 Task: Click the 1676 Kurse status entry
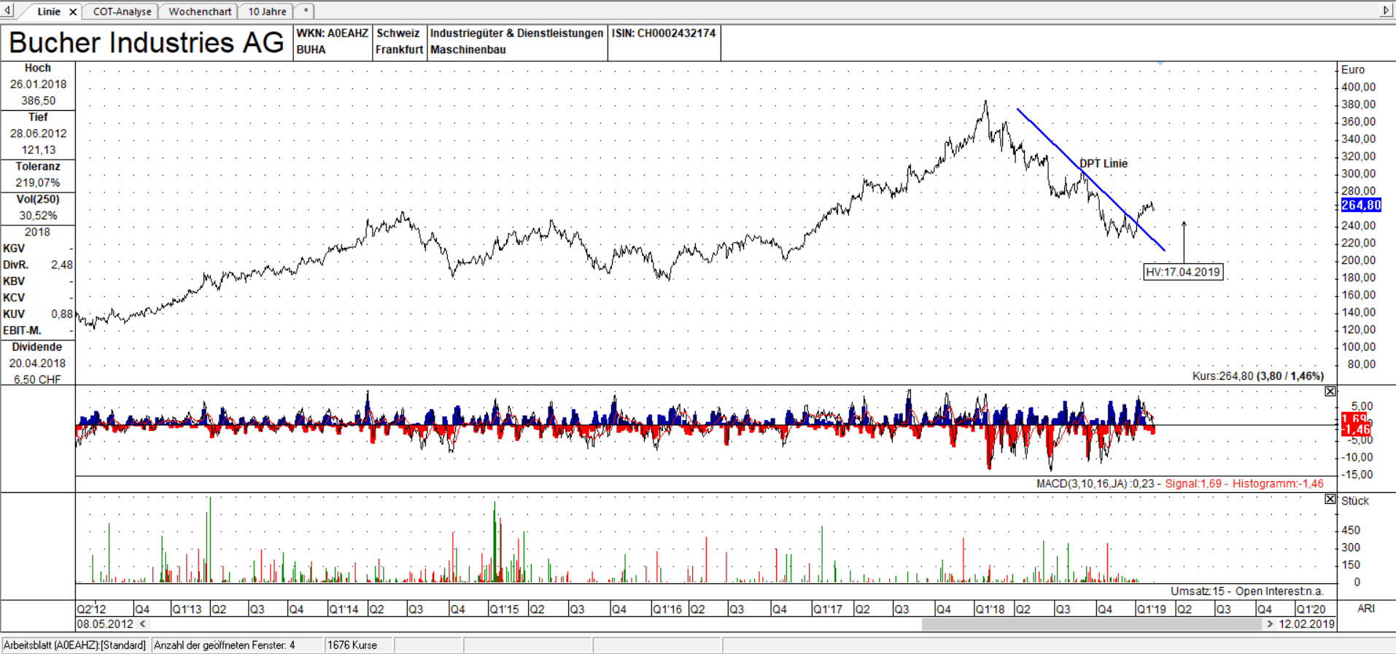(352, 645)
